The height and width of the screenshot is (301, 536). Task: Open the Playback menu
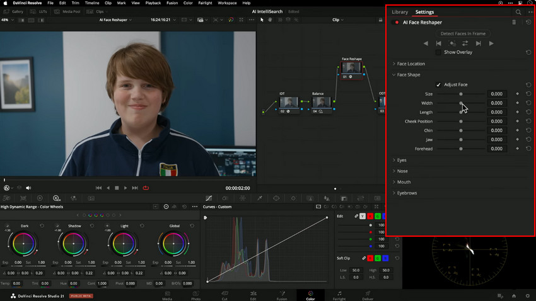point(153,3)
